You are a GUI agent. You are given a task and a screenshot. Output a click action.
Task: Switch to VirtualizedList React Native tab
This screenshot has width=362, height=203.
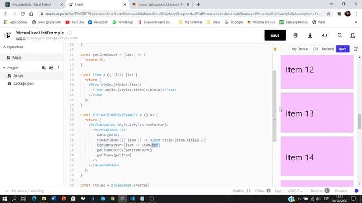pos(34,5)
